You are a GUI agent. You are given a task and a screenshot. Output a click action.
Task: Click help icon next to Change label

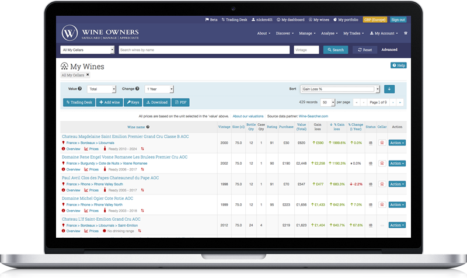pyautogui.click(x=137, y=89)
